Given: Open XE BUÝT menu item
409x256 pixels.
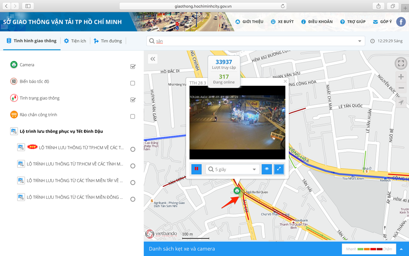Looking at the screenshot, I should click(282, 22).
